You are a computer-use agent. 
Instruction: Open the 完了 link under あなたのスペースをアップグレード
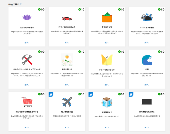(27, 85)
